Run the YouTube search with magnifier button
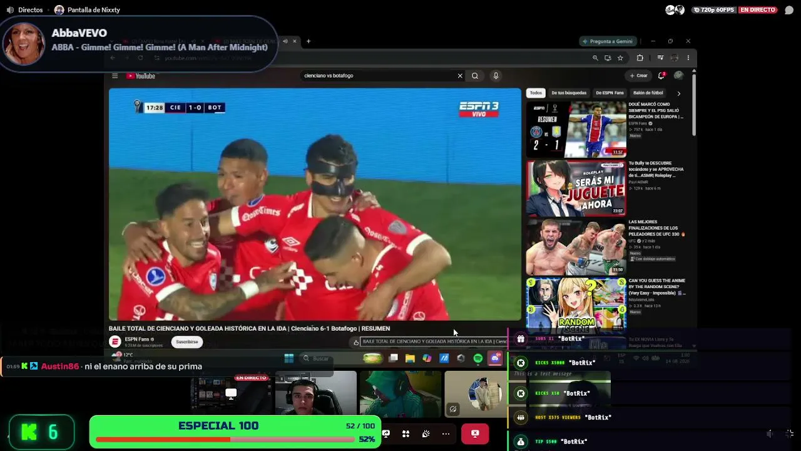The image size is (801, 451). pyautogui.click(x=475, y=76)
